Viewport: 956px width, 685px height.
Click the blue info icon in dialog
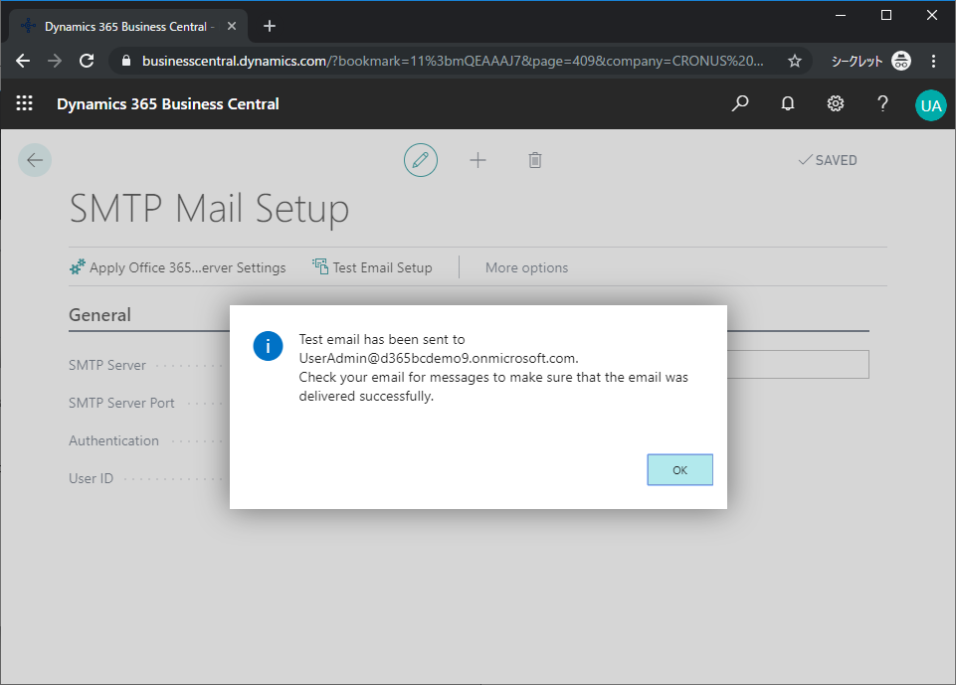tap(268, 346)
